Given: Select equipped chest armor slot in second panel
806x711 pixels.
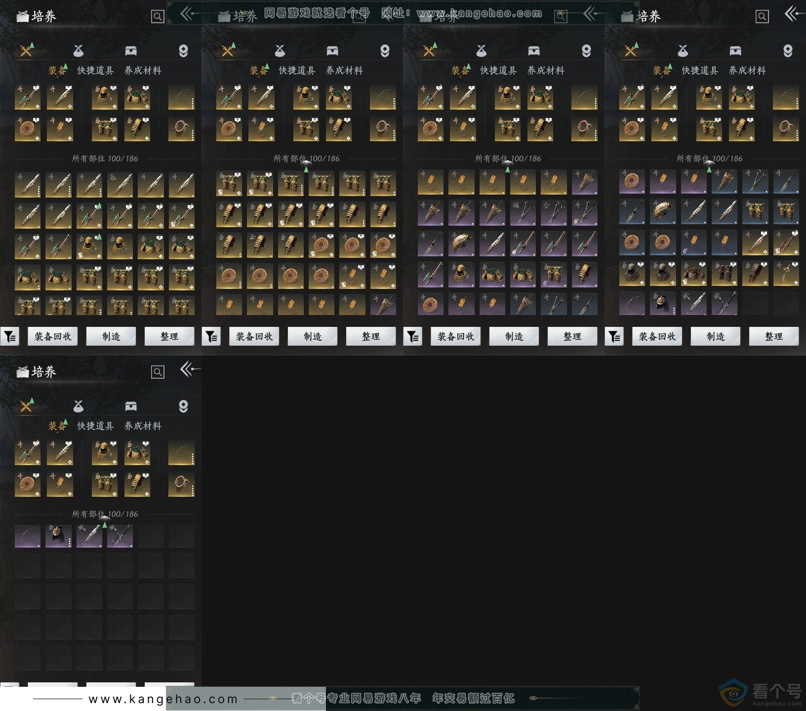Looking at the screenshot, I should (339, 97).
